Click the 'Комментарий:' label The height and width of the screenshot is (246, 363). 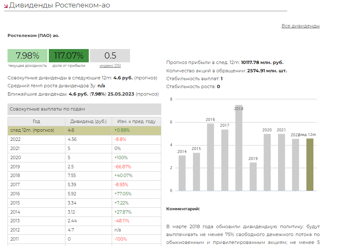183,209
